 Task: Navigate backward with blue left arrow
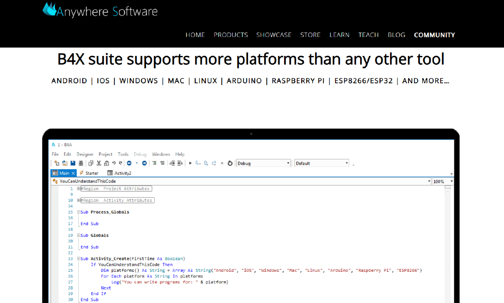pos(129,163)
